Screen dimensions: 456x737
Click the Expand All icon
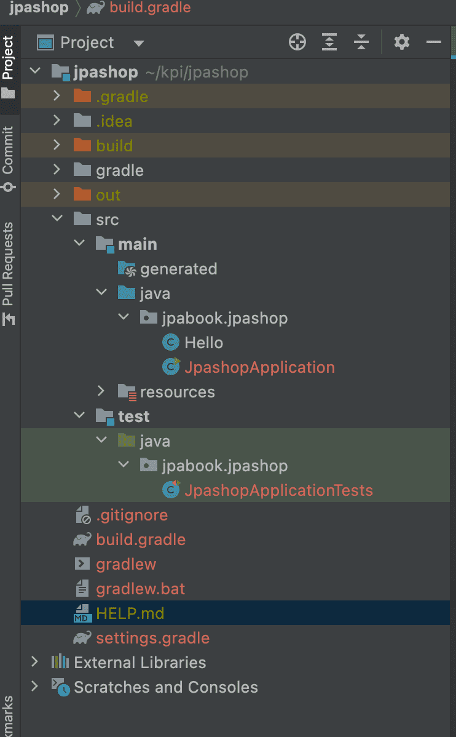tap(330, 42)
